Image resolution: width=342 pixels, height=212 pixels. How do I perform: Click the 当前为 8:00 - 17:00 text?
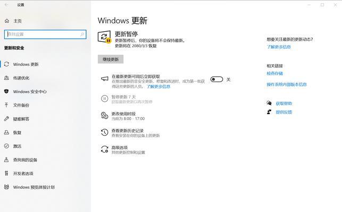coord(128,119)
